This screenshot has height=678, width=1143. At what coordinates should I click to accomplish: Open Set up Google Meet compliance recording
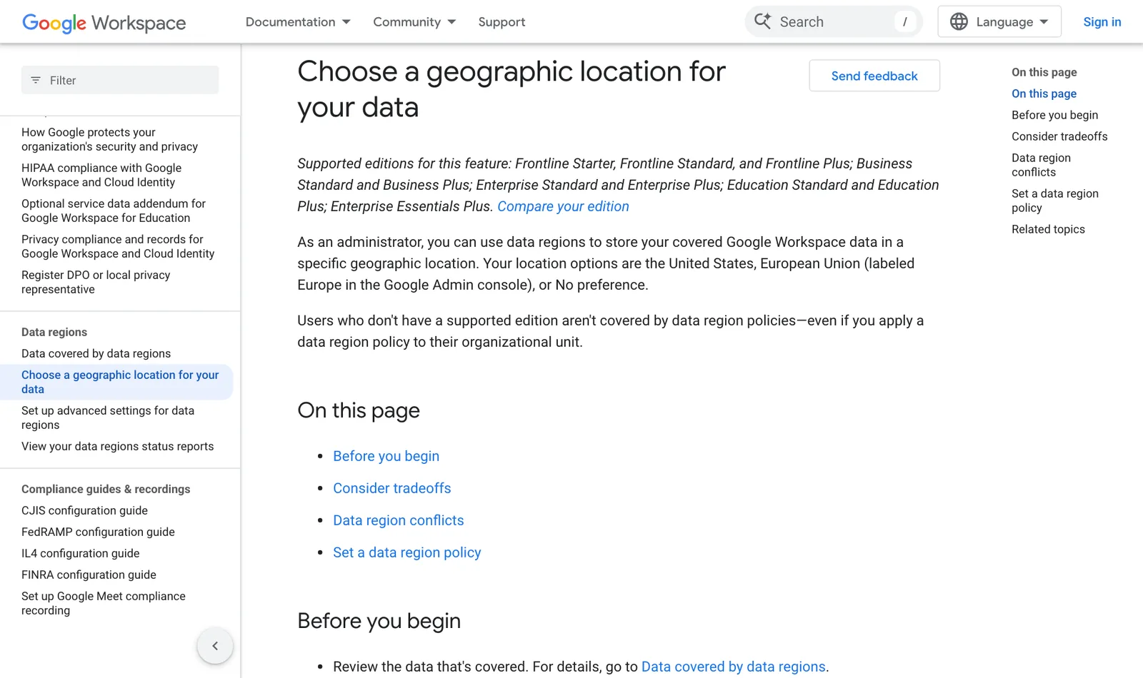[x=104, y=603]
